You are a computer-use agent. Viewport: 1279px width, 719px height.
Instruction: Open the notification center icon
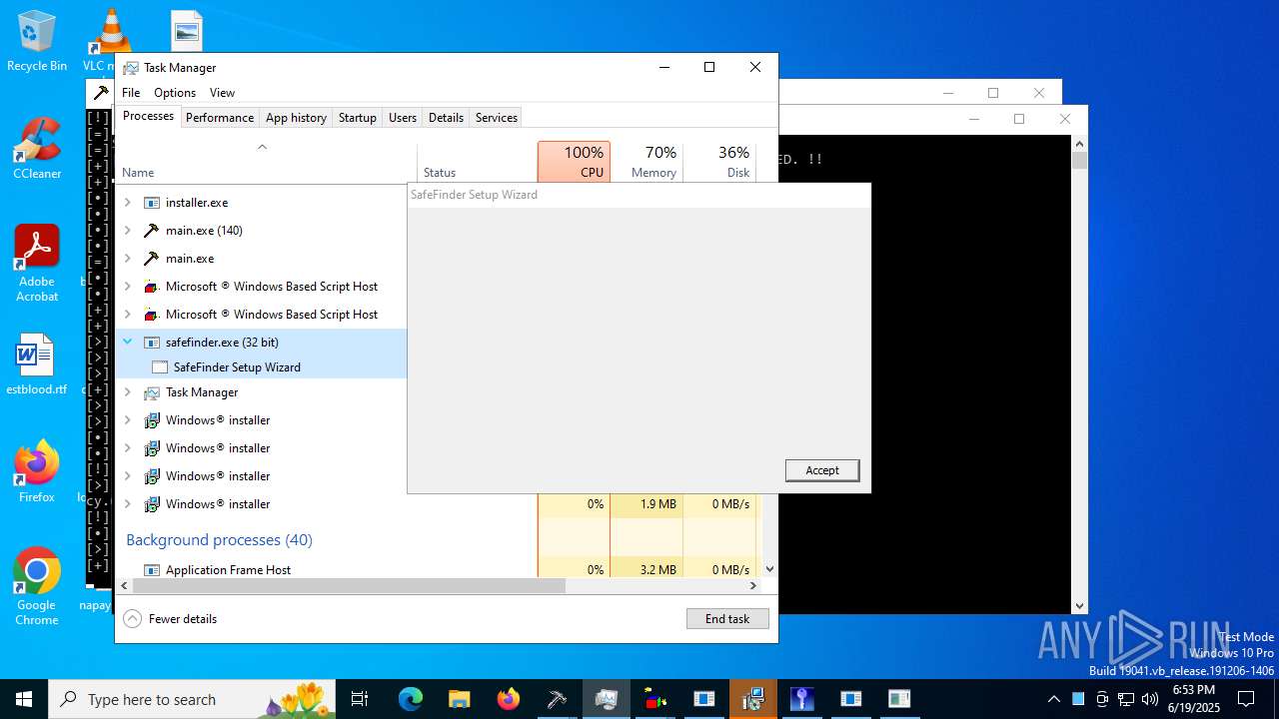(x=1246, y=699)
